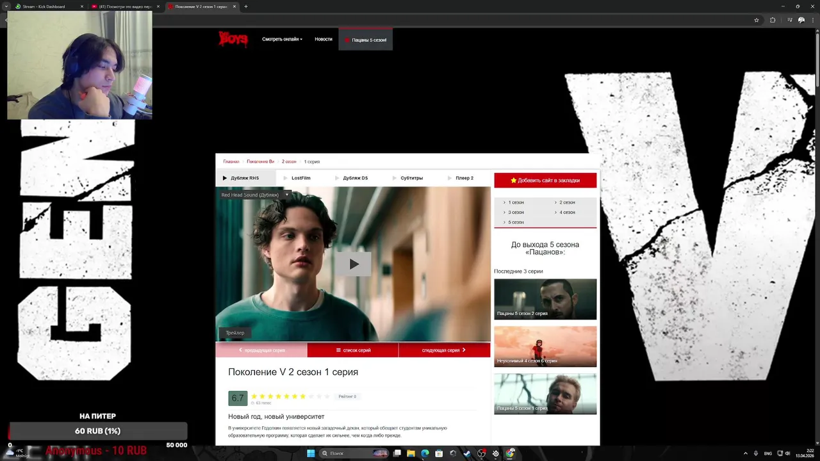Open the browser profile avatar
820x461 pixels.
[x=801, y=20]
